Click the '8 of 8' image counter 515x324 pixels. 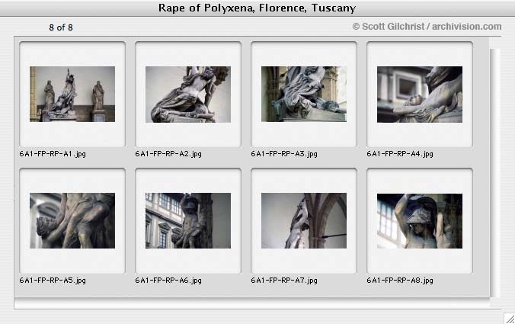(61, 27)
